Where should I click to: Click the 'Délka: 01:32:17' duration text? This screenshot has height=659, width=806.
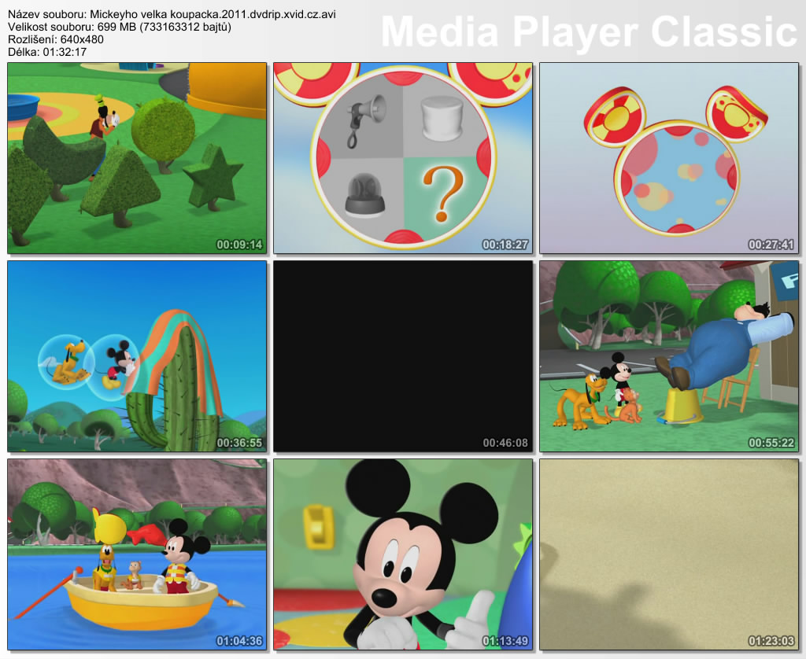47,52
